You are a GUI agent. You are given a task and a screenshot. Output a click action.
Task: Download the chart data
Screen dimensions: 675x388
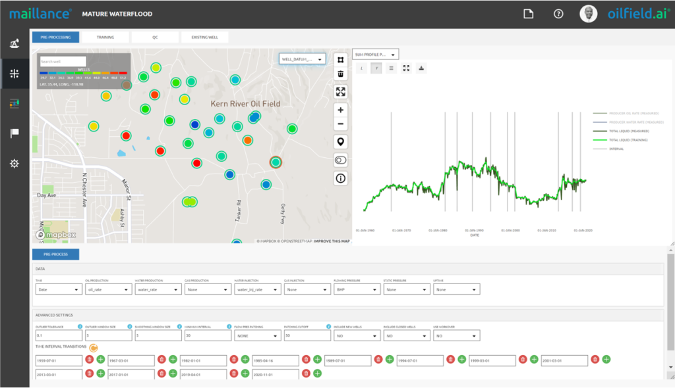click(x=421, y=68)
